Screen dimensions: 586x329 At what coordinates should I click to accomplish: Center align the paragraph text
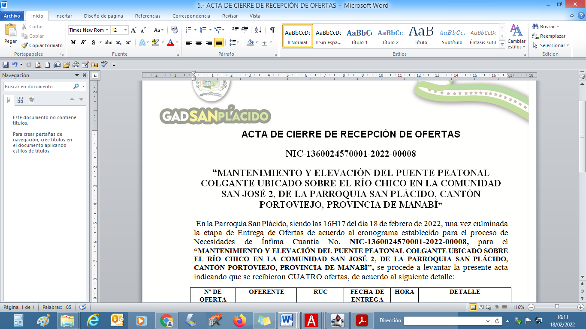pos(199,42)
